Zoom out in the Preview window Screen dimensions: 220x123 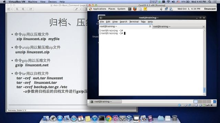click(17, 9)
